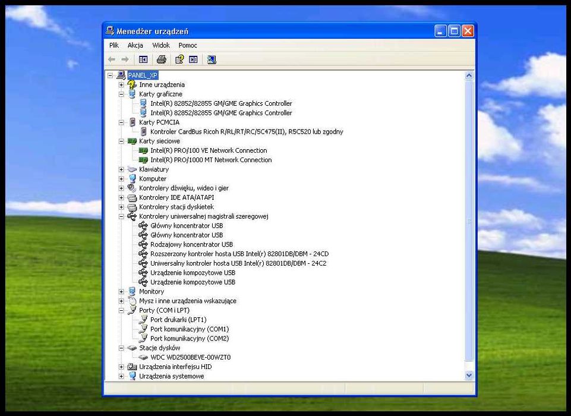Click the USB controllers category icon
Viewport: 571px width, 416px height.
point(132,216)
